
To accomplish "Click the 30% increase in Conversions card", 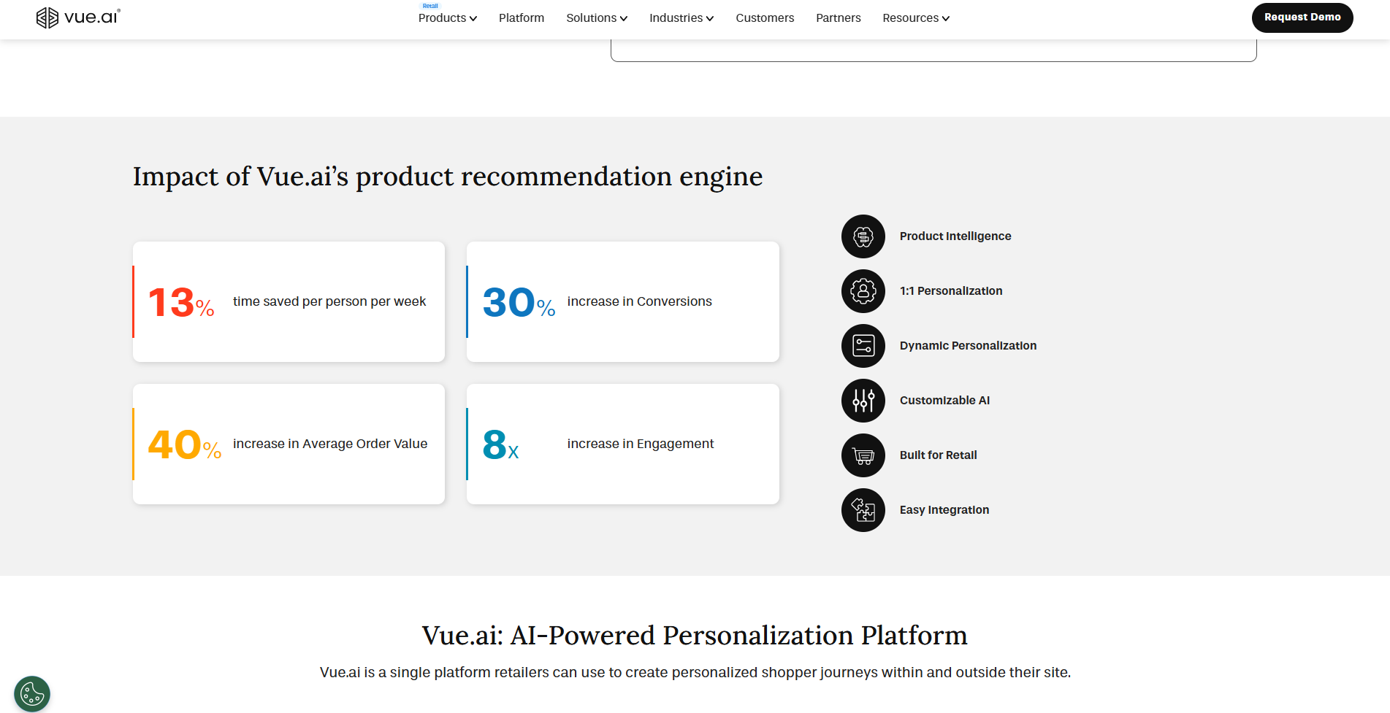I will pyautogui.click(x=622, y=301).
